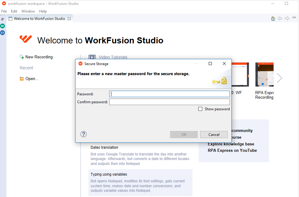Click the restore view icon in the left sidebar
Image resolution: width=299 pixels, height=197 pixels.
pos(2,19)
